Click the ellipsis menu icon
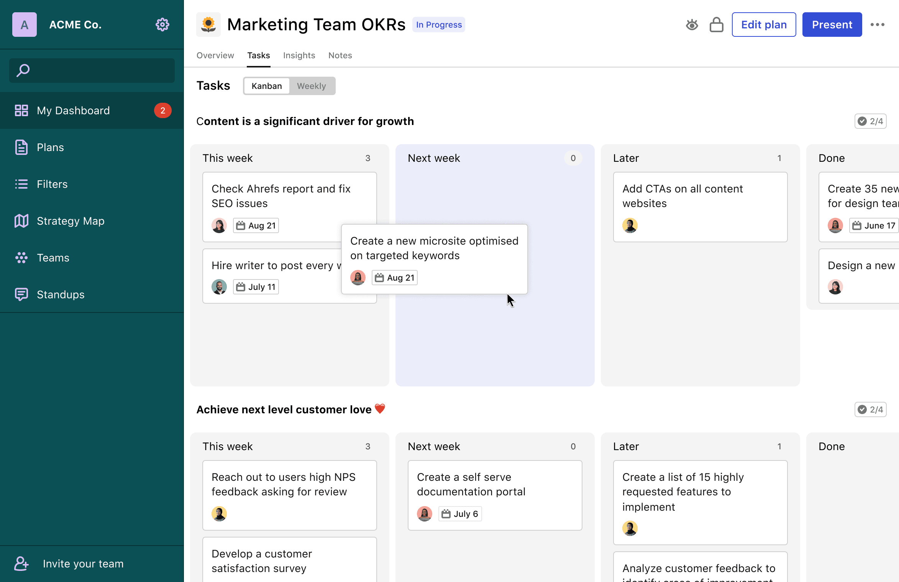899x582 pixels. point(878,24)
